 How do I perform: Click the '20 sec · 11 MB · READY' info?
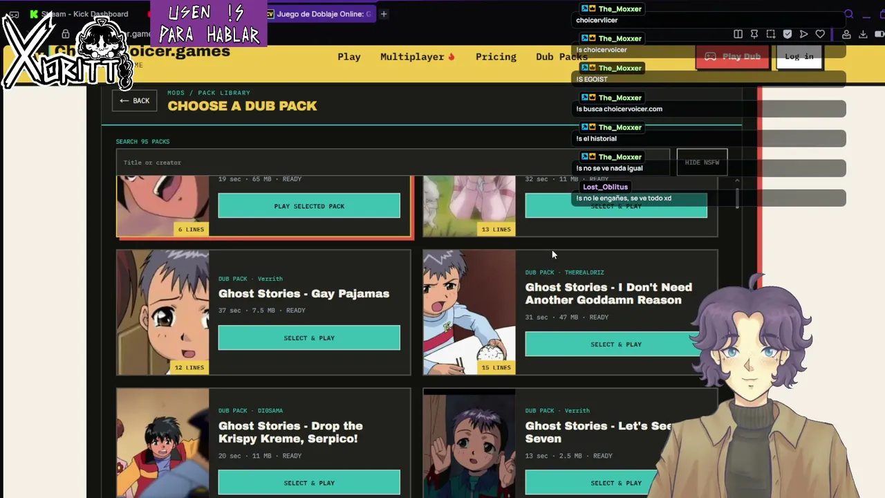260,456
